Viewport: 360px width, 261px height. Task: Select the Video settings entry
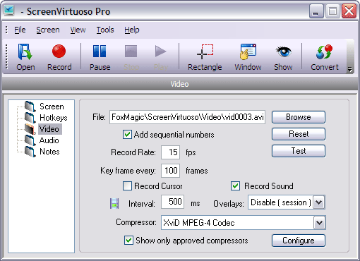pyautogui.click(x=49, y=129)
